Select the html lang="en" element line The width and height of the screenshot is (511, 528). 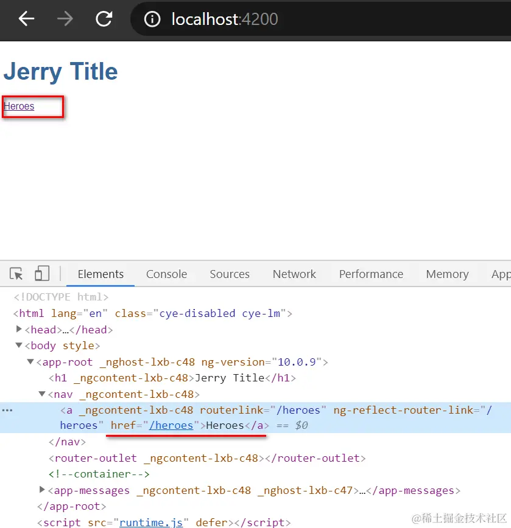tap(153, 313)
